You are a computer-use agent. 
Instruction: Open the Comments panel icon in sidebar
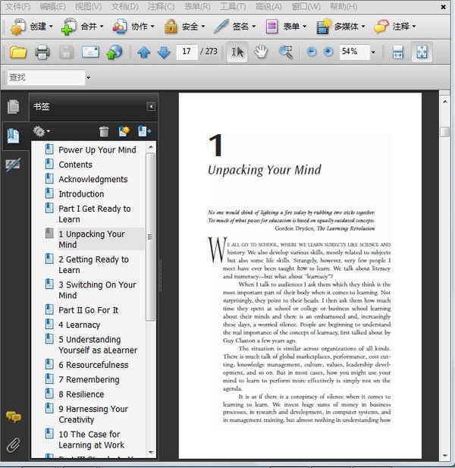tap(14, 416)
